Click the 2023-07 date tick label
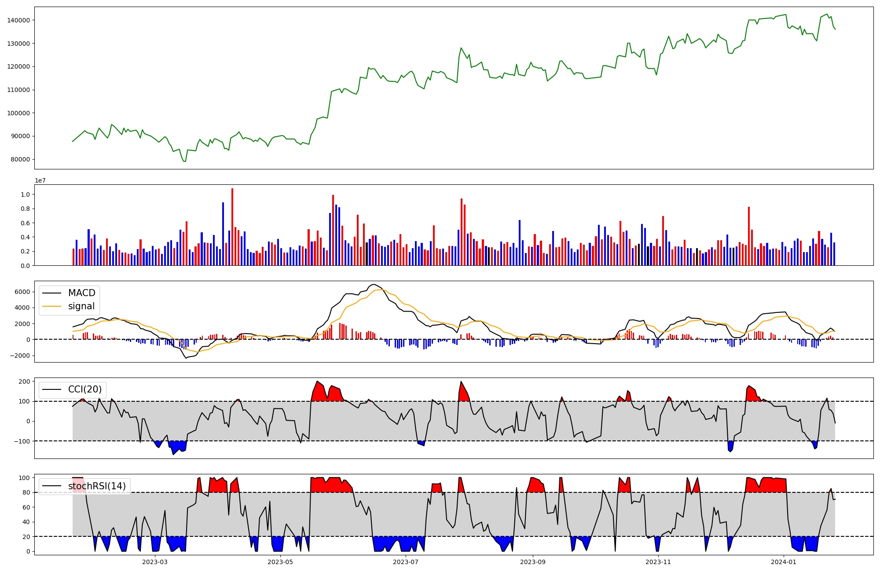The image size is (880, 572). [x=406, y=562]
